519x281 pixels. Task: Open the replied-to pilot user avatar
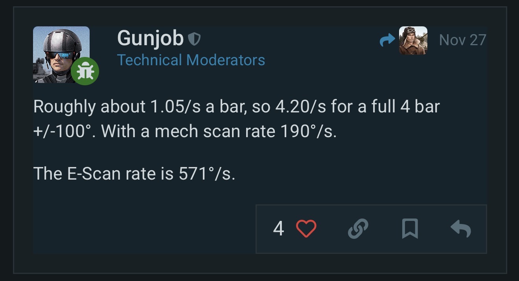(413, 40)
